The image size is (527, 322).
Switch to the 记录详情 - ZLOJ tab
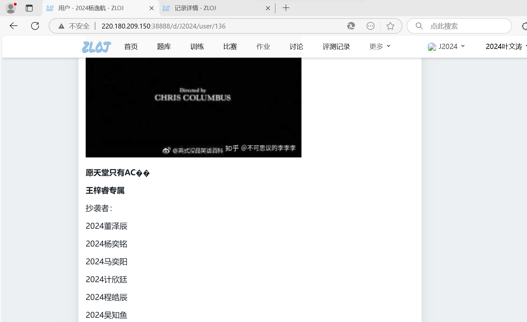[217, 8]
